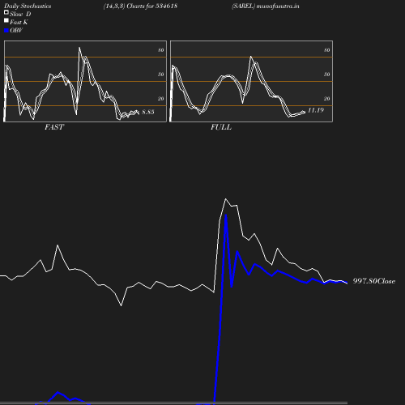This screenshot has width=405, height=405.
Task: Click the '997.80Close' price label
Action: coord(374,281)
